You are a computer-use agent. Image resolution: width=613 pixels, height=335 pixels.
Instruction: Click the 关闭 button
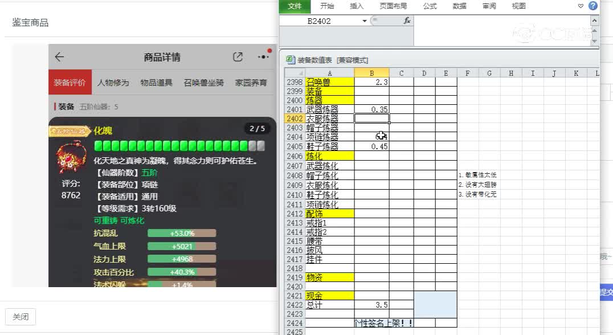[x=21, y=317]
